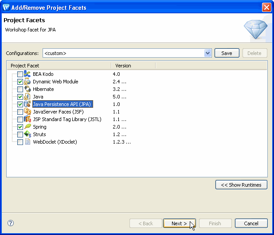Open the Configurations dropdown arrow

click(207, 53)
